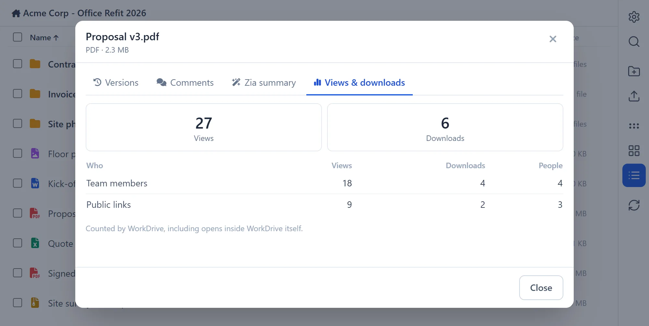Viewport: 649px width, 326px height.
Task: Click the PDF · 2.3 MB subtitle
Action: (107, 50)
